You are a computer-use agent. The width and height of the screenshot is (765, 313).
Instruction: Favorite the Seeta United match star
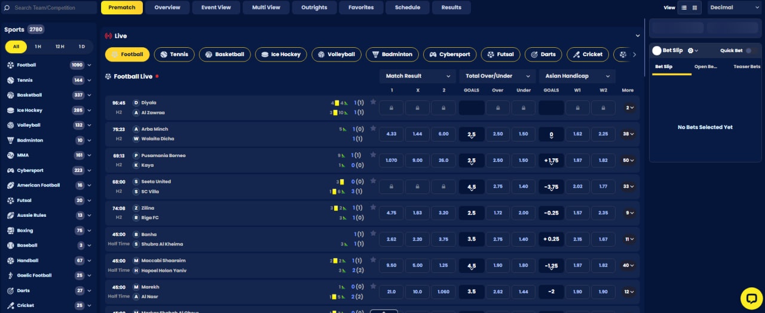click(373, 181)
